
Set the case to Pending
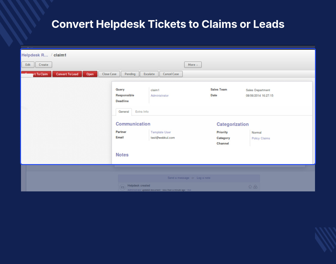(x=130, y=74)
